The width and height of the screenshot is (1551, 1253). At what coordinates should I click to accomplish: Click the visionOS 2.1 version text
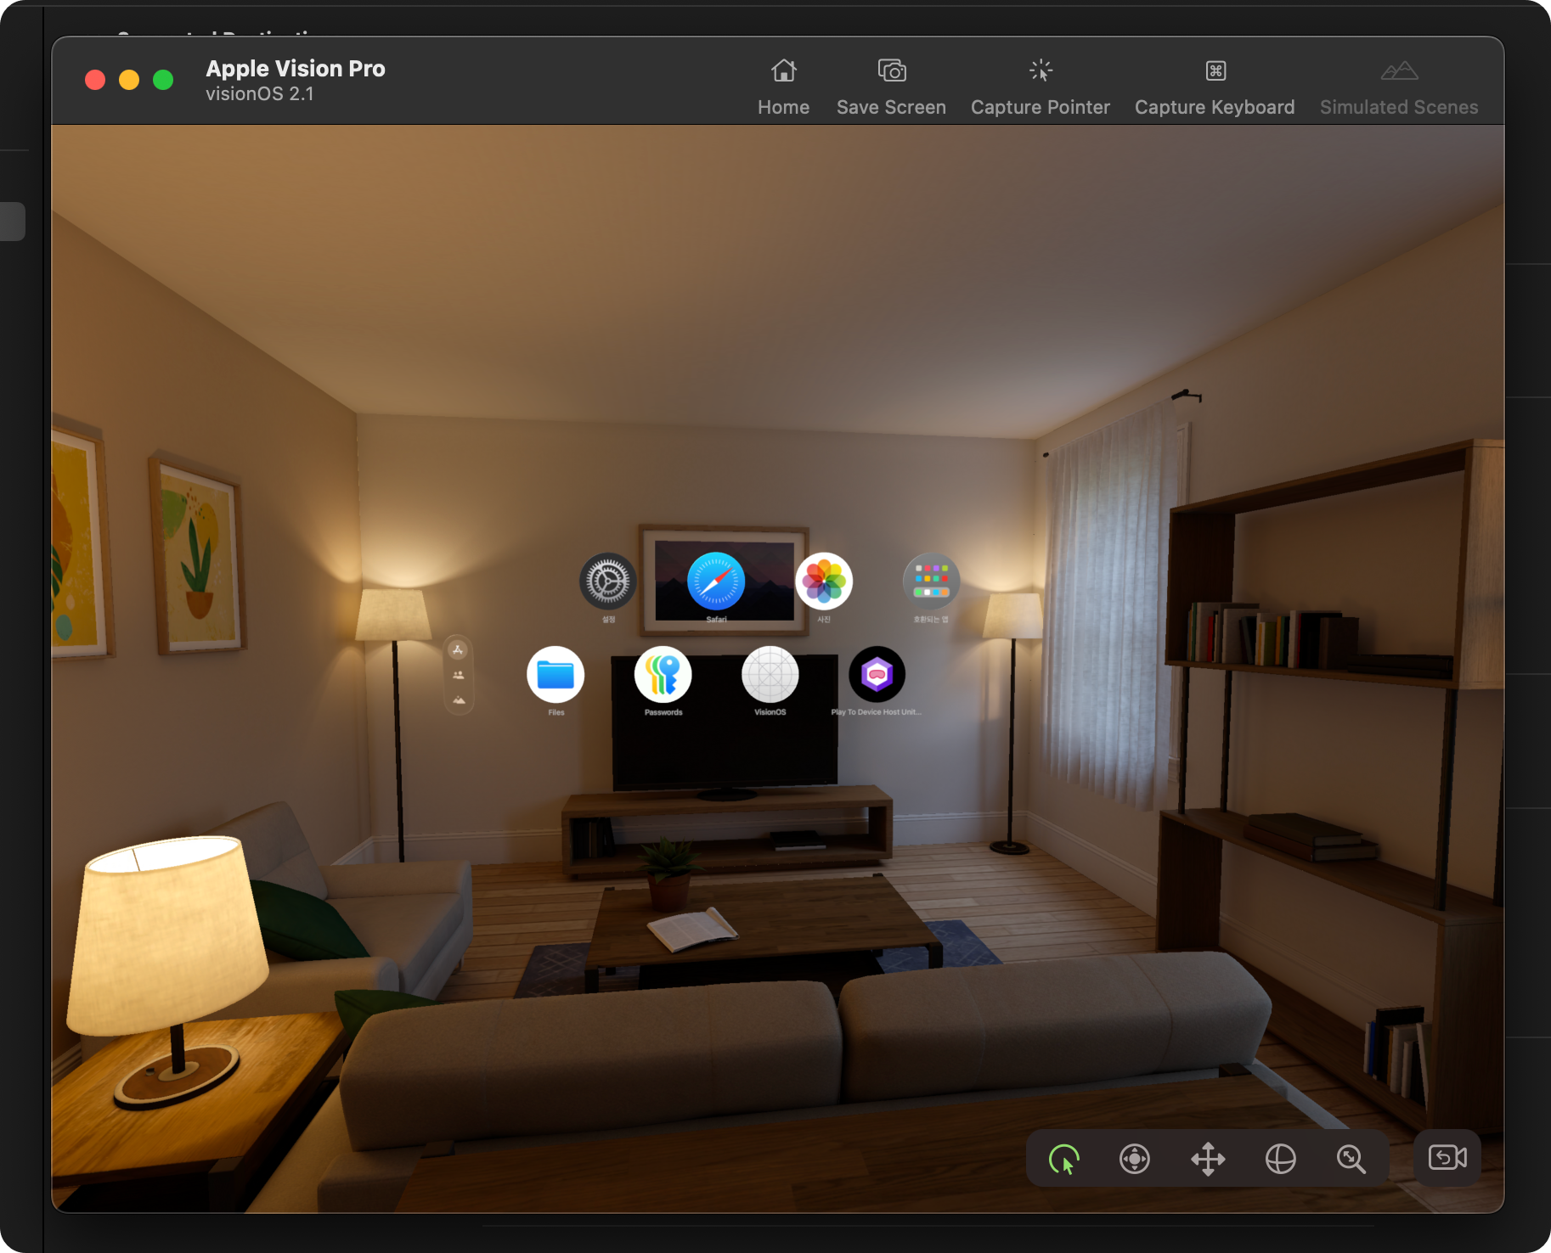pyautogui.click(x=260, y=94)
